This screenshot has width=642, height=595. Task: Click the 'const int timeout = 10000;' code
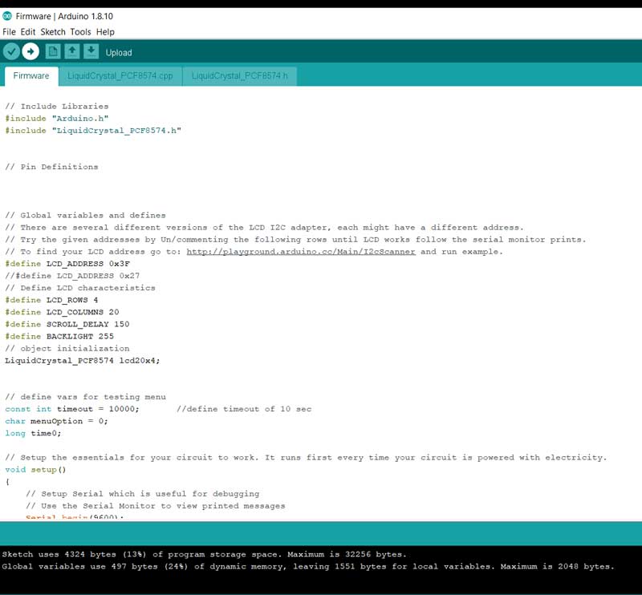point(72,409)
